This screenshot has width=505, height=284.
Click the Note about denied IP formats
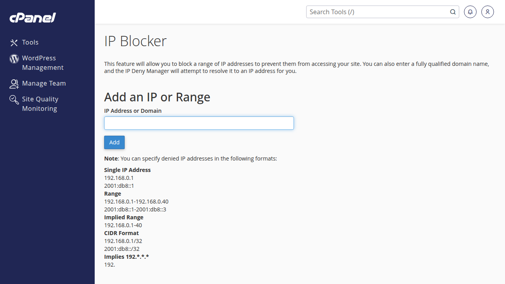(x=191, y=159)
